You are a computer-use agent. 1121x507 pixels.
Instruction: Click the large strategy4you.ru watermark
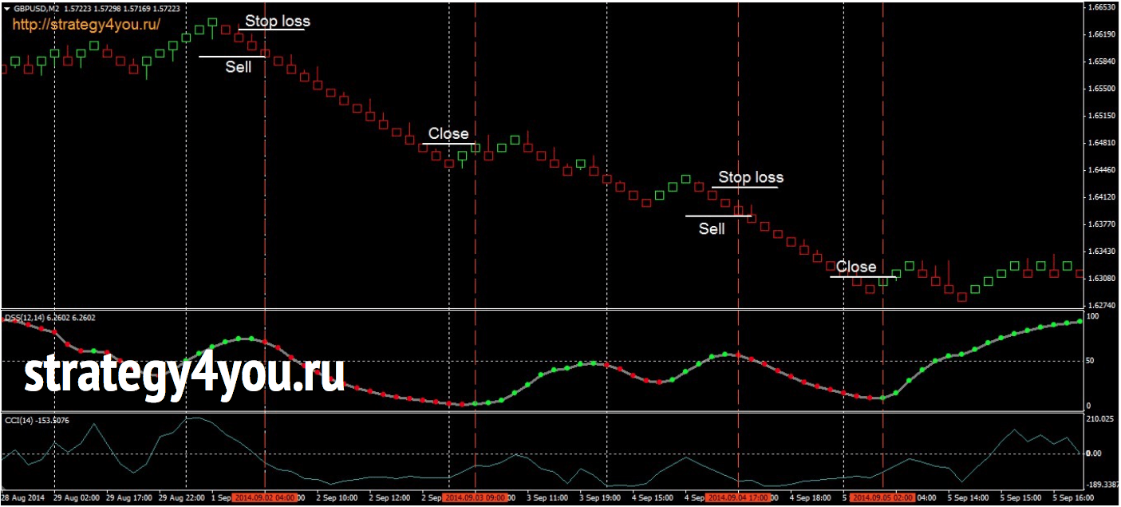184,374
